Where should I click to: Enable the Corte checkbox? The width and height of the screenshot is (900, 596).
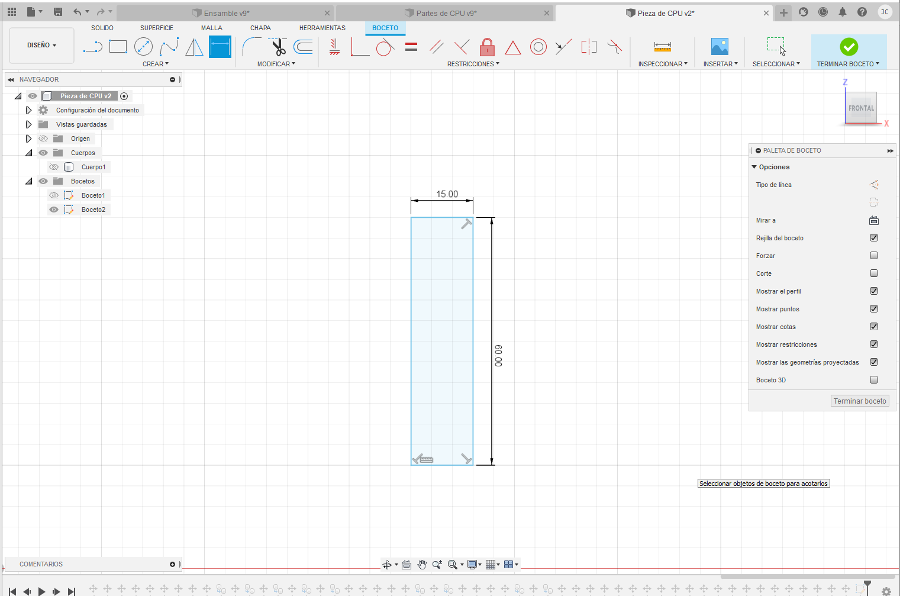(874, 273)
